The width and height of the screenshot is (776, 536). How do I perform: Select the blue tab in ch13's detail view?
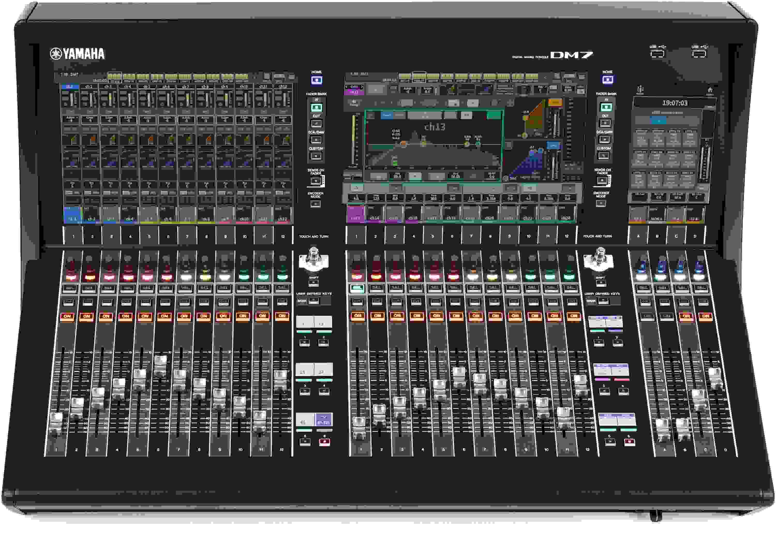tap(387, 115)
